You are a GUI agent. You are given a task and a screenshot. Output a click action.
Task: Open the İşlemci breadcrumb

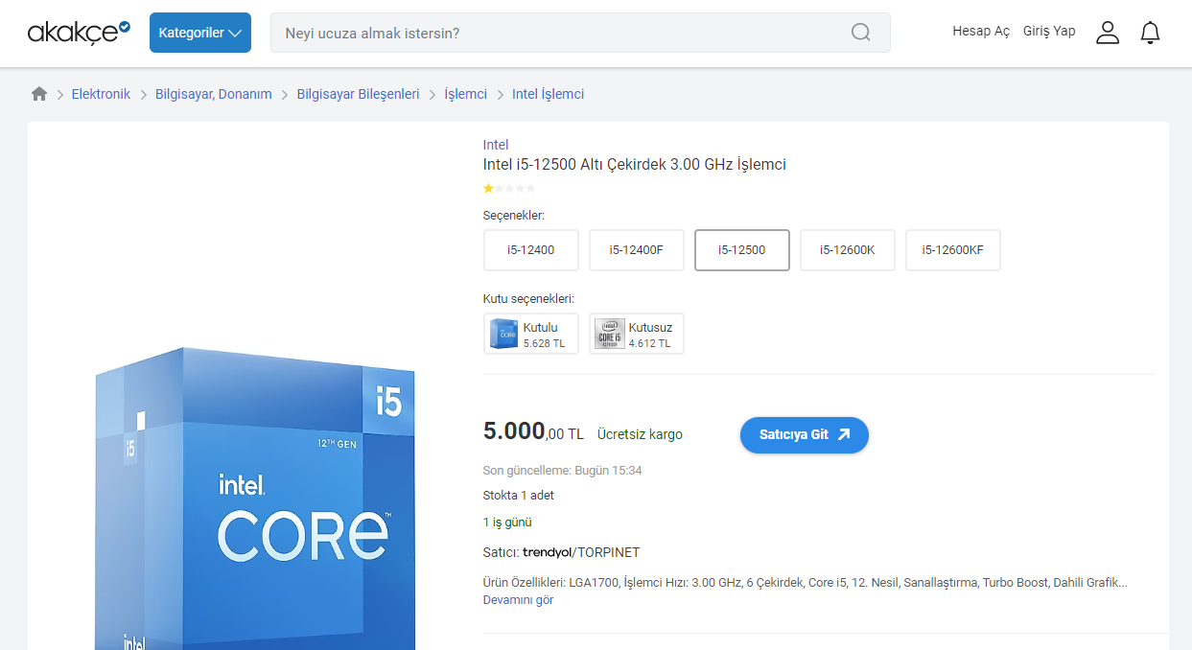tap(466, 94)
